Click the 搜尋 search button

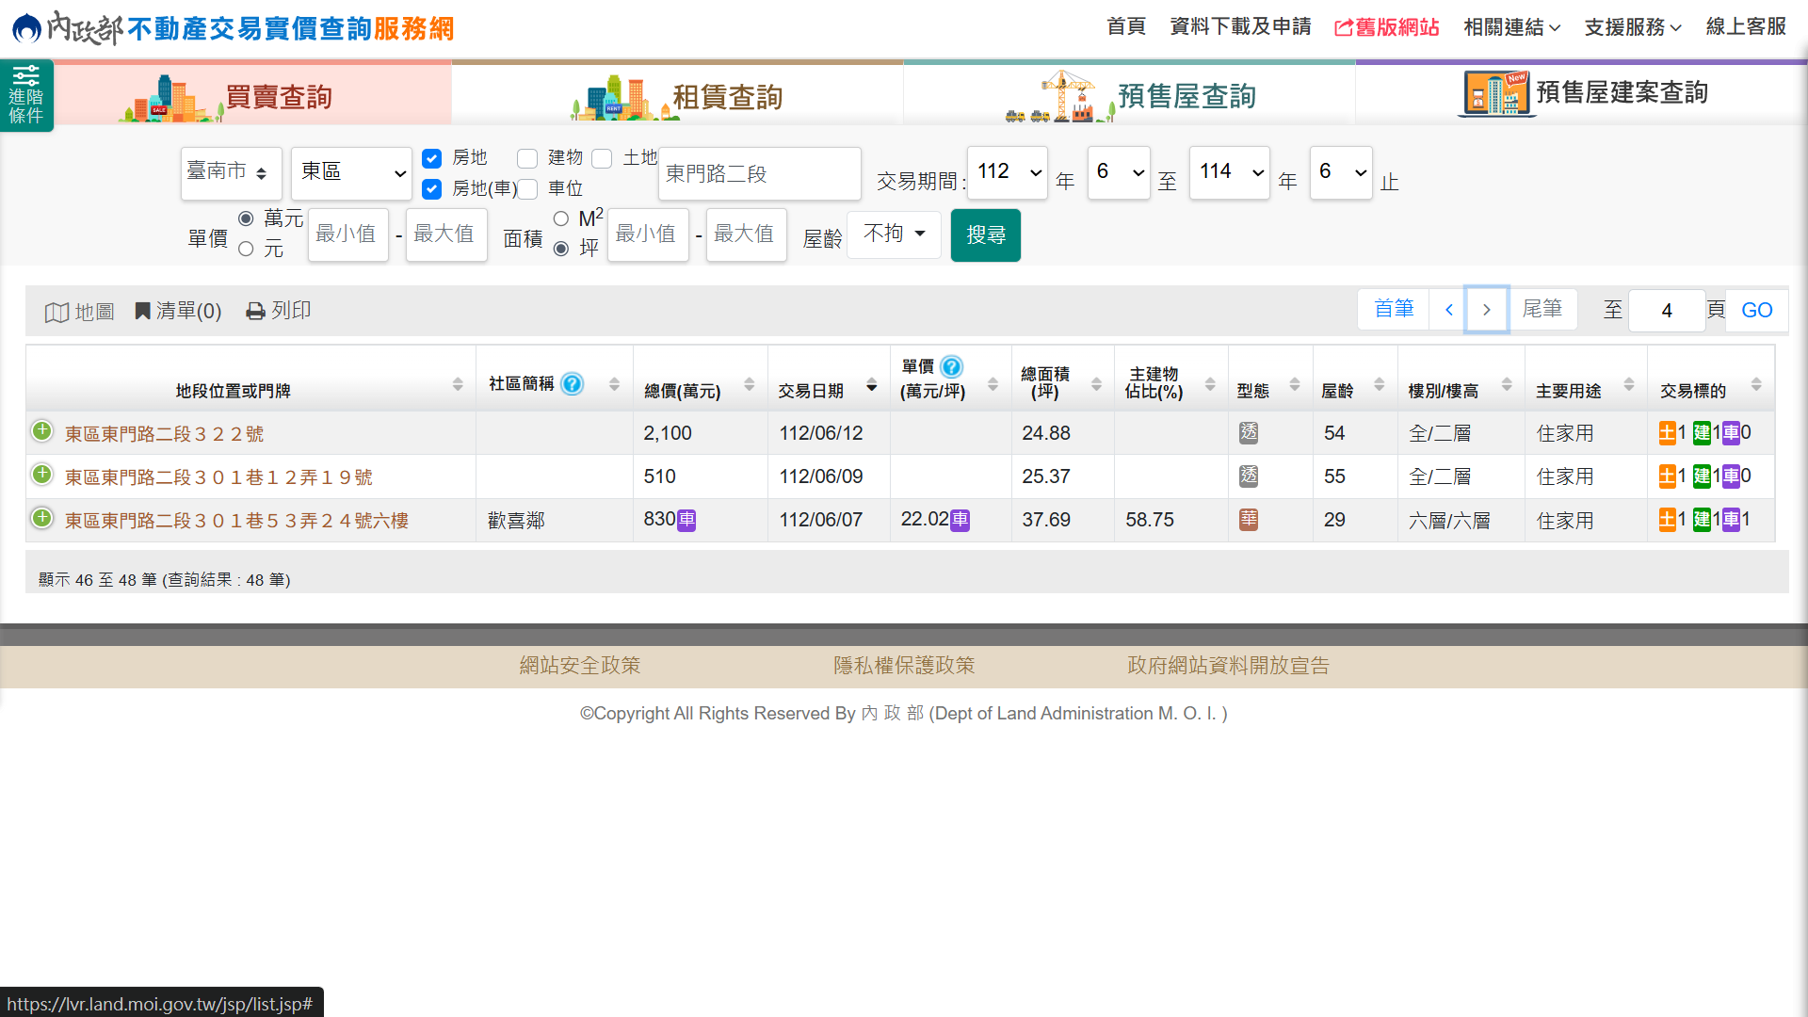click(x=985, y=235)
